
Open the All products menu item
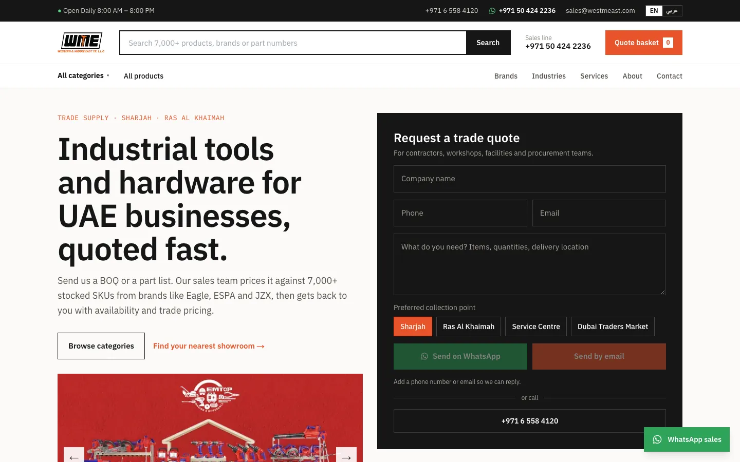pyautogui.click(x=143, y=76)
